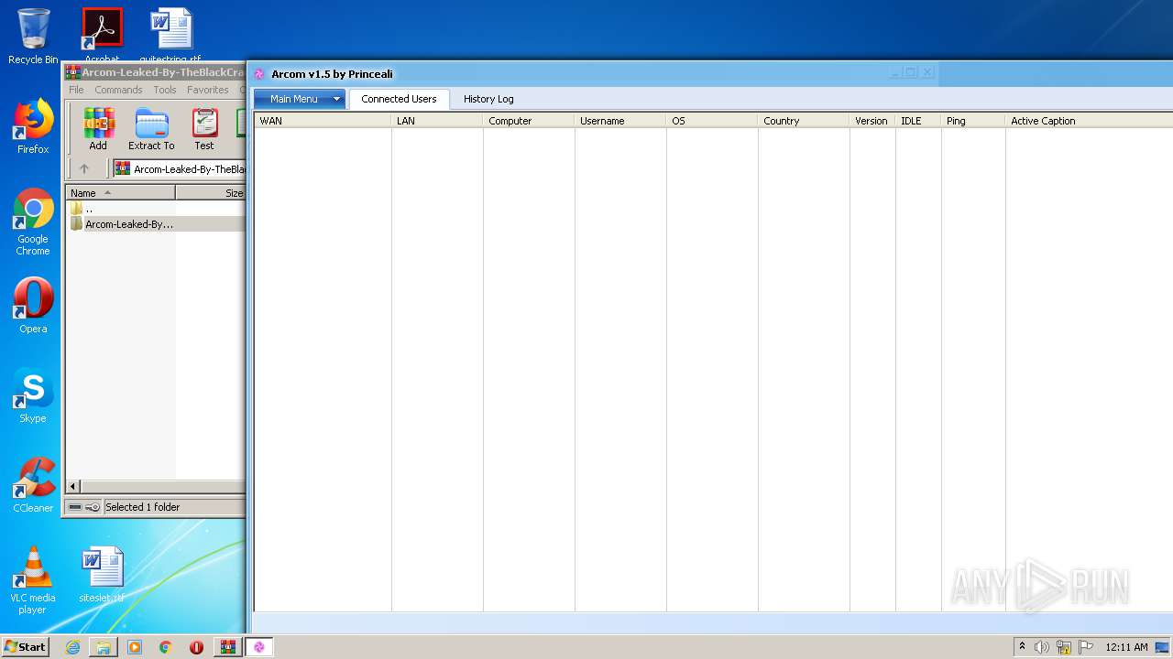Viewport: 1173px width, 659px height.
Task: Click the Show Desktop tray icon
Action: click(x=1162, y=647)
